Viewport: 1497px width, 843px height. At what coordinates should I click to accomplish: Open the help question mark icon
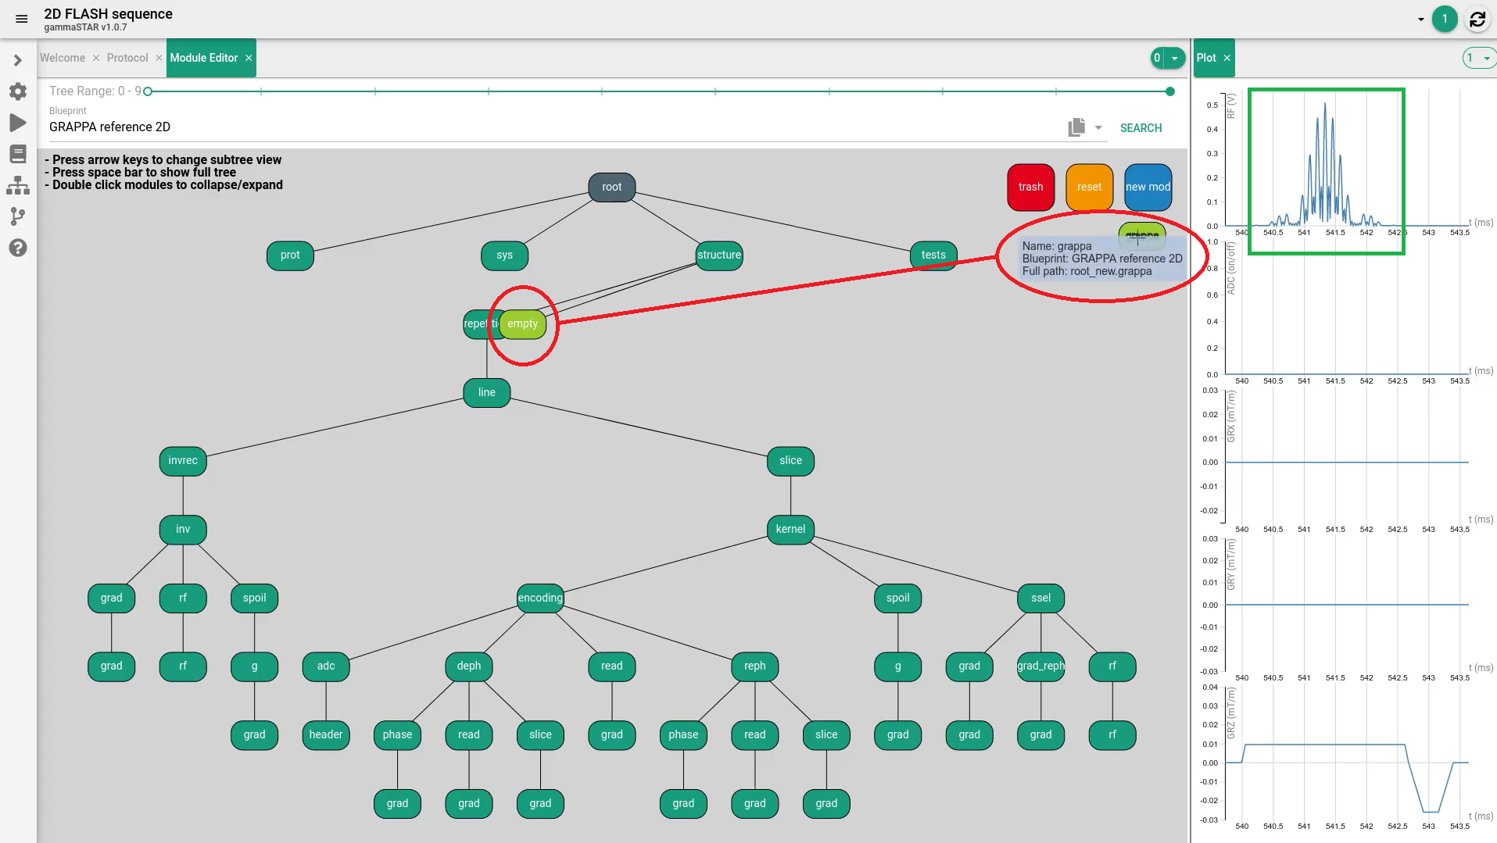point(18,248)
